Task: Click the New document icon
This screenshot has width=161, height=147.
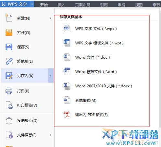Action: tap(9, 18)
